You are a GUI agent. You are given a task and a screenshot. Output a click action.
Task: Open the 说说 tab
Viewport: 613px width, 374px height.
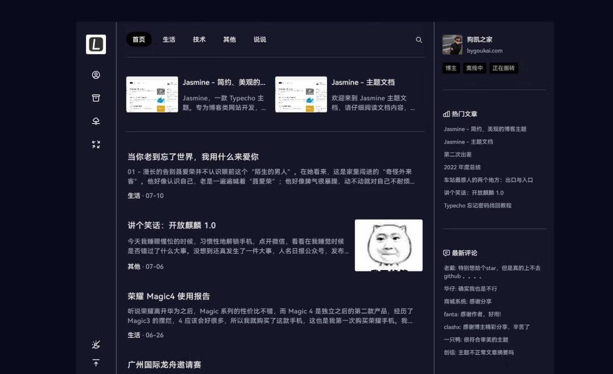[x=260, y=39]
